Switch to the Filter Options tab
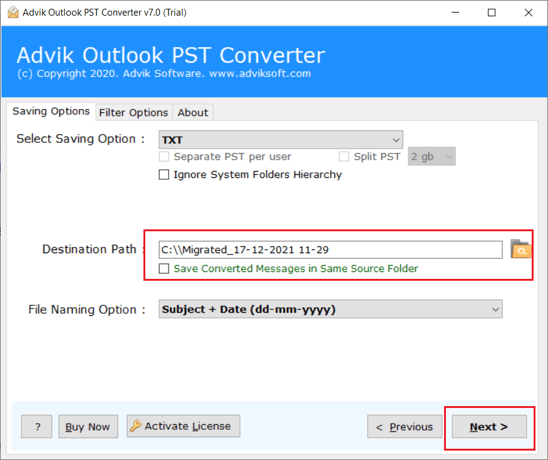Image resolution: width=548 pixels, height=460 pixels. [x=133, y=113]
